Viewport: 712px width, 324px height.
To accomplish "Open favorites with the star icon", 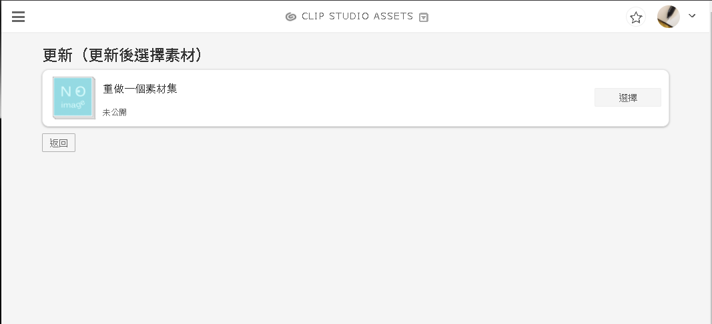I will tap(636, 17).
